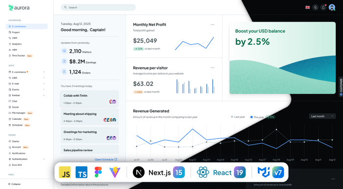Viewport: 343px width, 189px height.
Task: Toggle This year legend series
Action: [257, 117]
